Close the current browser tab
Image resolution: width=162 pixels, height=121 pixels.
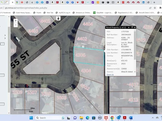[13, 2]
